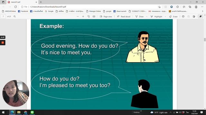The image size is (206, 115).
Task: Open the browser extension grid icon
Action: 165,7
